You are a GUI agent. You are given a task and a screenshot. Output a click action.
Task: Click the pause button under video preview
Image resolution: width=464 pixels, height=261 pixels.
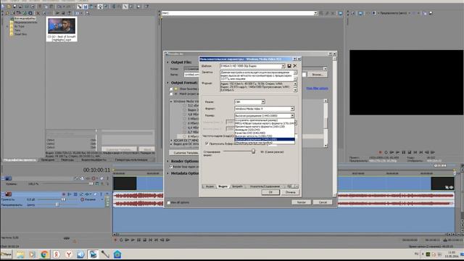pyautogui.click(x=404, y=152)
